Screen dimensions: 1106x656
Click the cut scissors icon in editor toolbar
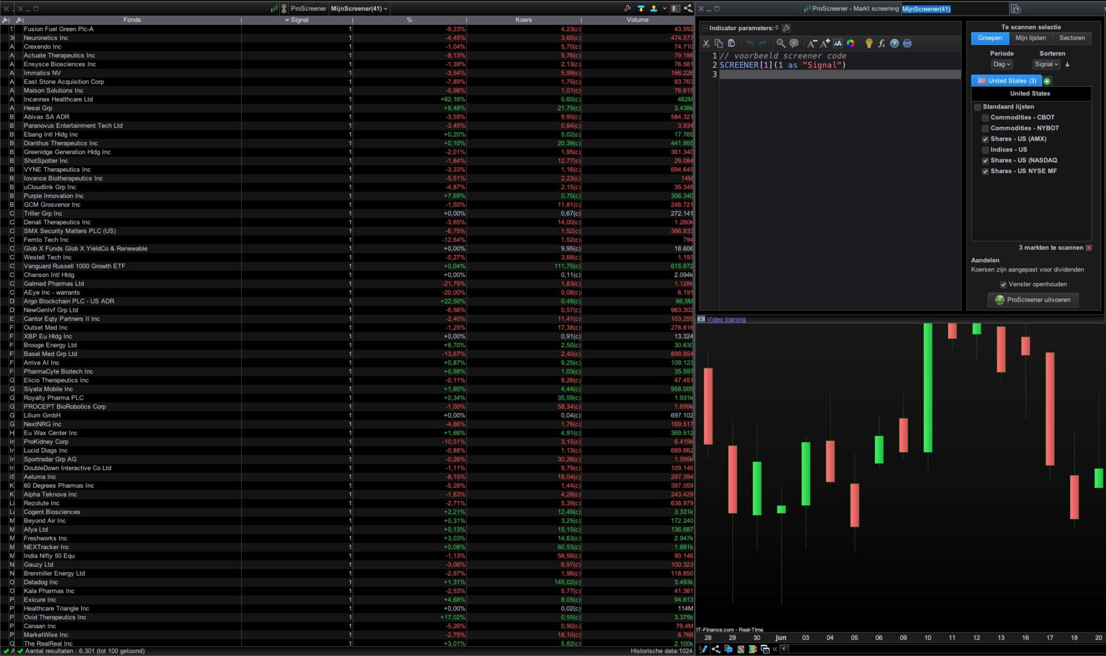(x=705, y=44)
